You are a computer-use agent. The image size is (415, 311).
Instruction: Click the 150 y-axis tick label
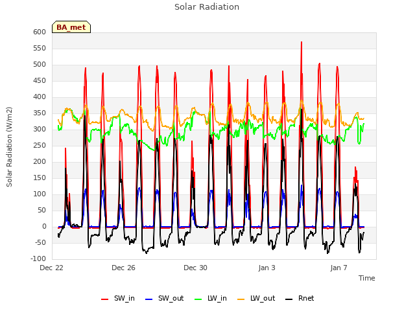(40, 178)
